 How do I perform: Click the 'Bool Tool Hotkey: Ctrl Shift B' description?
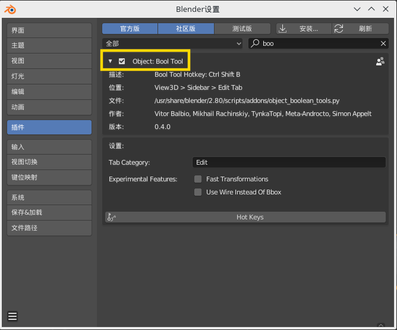[197, 74]
